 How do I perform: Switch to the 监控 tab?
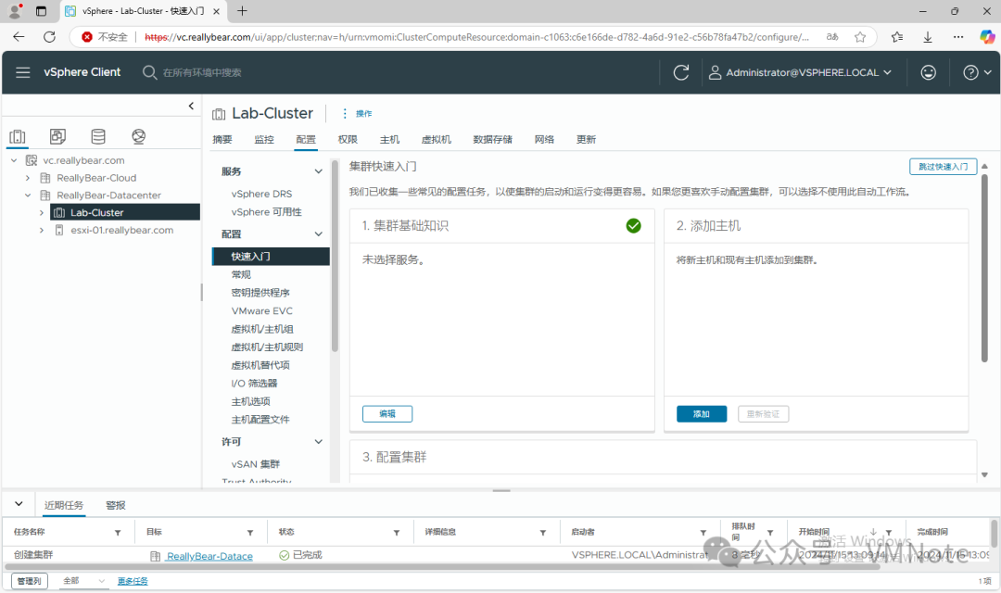pos(264,140)
